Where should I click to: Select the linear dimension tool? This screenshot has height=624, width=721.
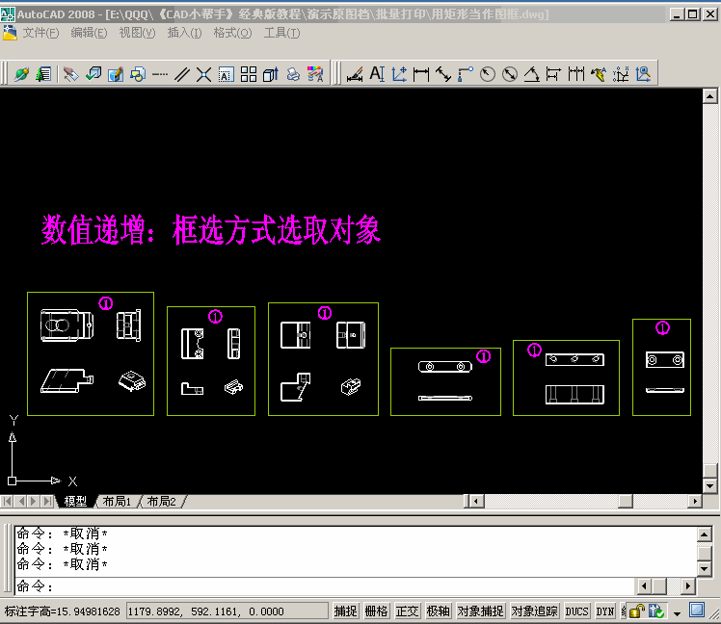point(421,74)
